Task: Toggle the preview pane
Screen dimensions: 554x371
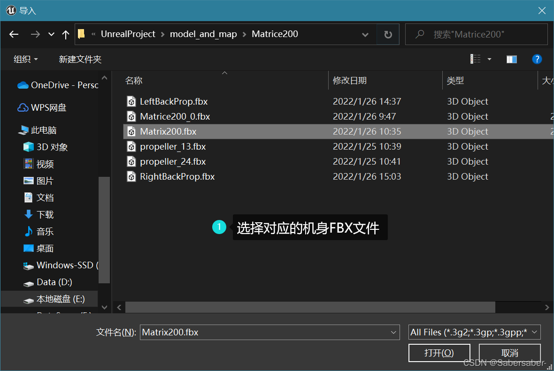Action: tap(512, 59)
